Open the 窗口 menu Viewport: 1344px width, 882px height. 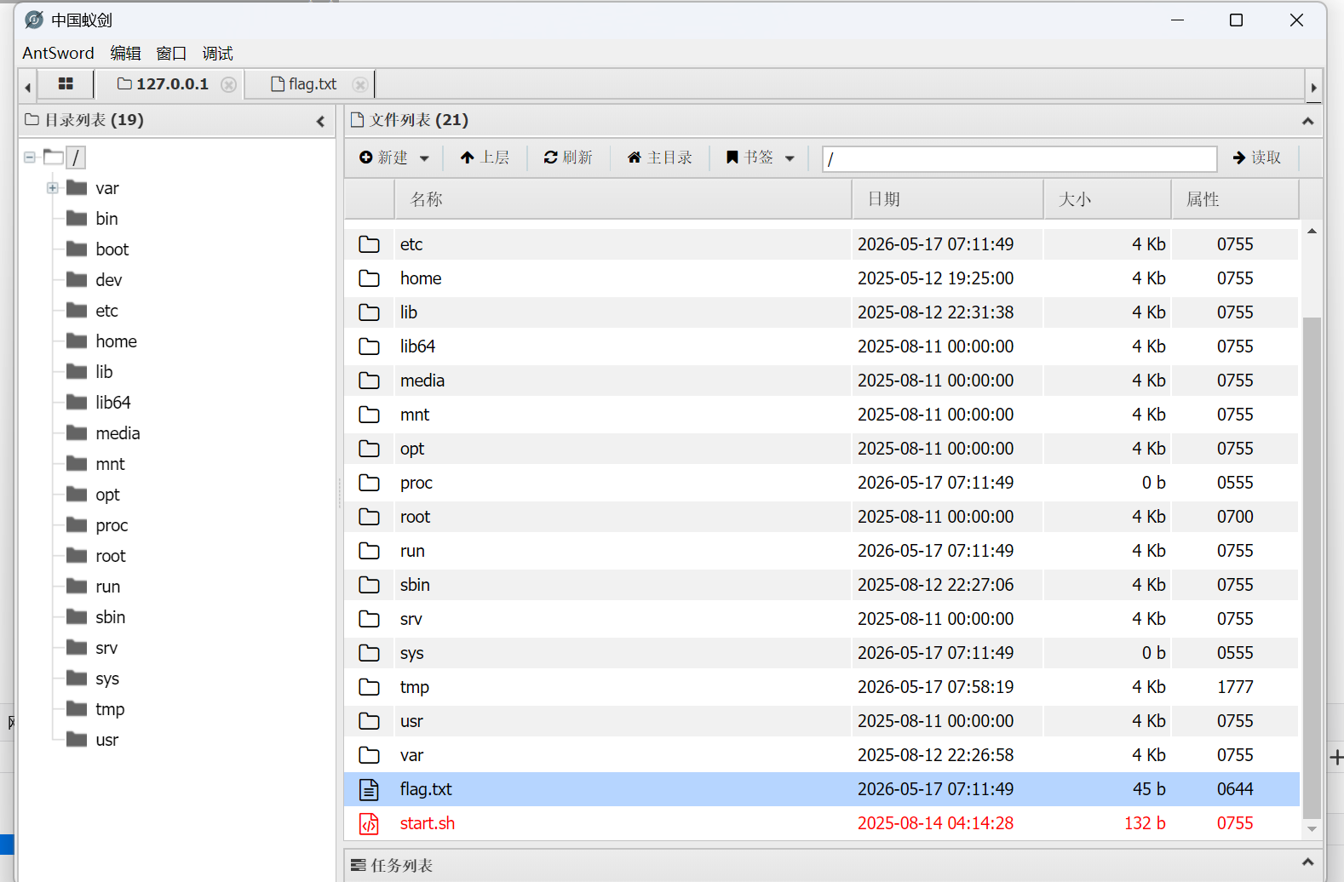pyautogui.click(x=171, y=53)
